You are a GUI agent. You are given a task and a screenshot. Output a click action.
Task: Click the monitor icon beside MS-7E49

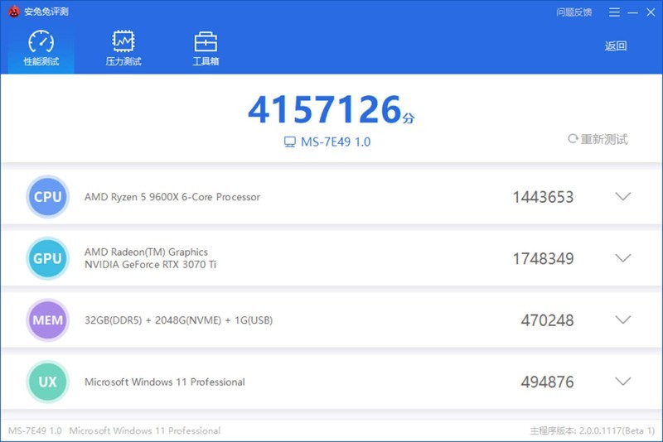click(x=290, y=142)
